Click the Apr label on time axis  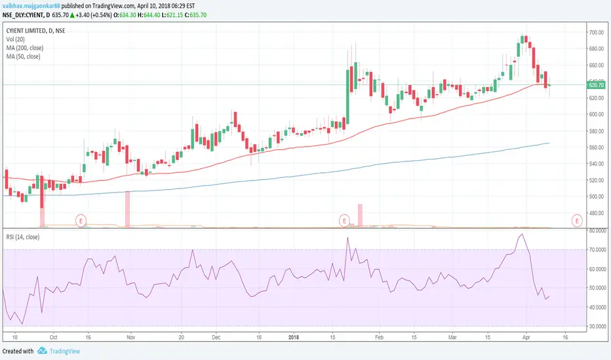(x=526, y=337)
